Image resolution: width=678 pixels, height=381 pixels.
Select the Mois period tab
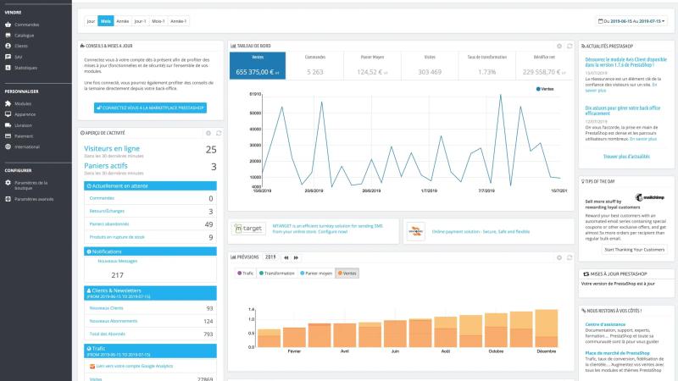pyautogui.click(x=105, y=21)
